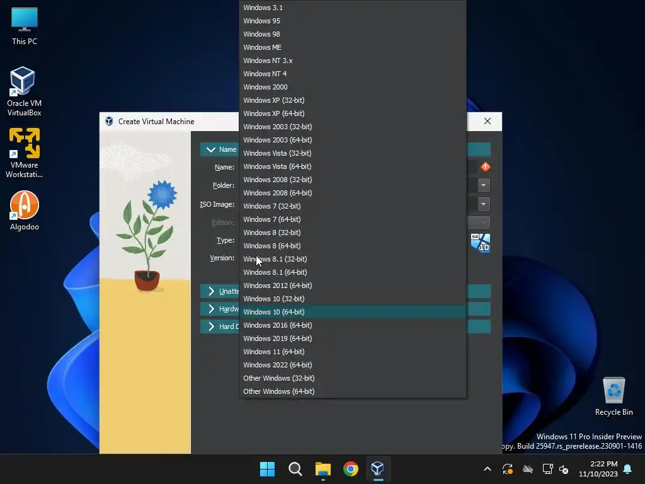Pick Windows 2008 (32-bit)
The image size is (645, 484).
pyautogui.click(x=353, y=180)
